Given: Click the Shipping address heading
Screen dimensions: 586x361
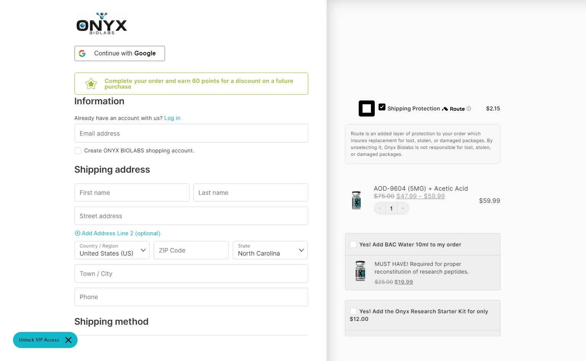Looking at the screenshot, I should (x=112, y=170).
